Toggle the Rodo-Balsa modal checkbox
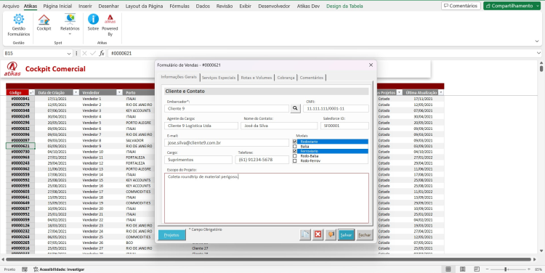The image size is (545, 273). point(295,156)
